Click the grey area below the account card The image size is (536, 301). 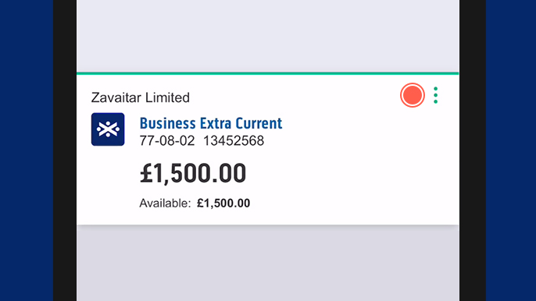[x=268, y=263]
